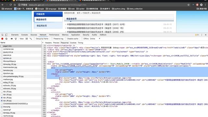Show request Headers tab
208x117 pixels.
[x=48, y=43]
